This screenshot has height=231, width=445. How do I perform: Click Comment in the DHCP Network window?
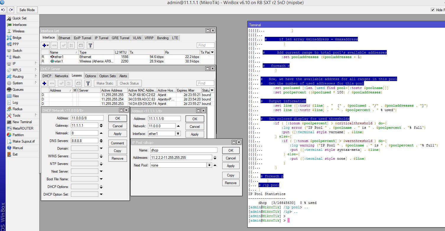pyautogui.click(x=118, y=143)
